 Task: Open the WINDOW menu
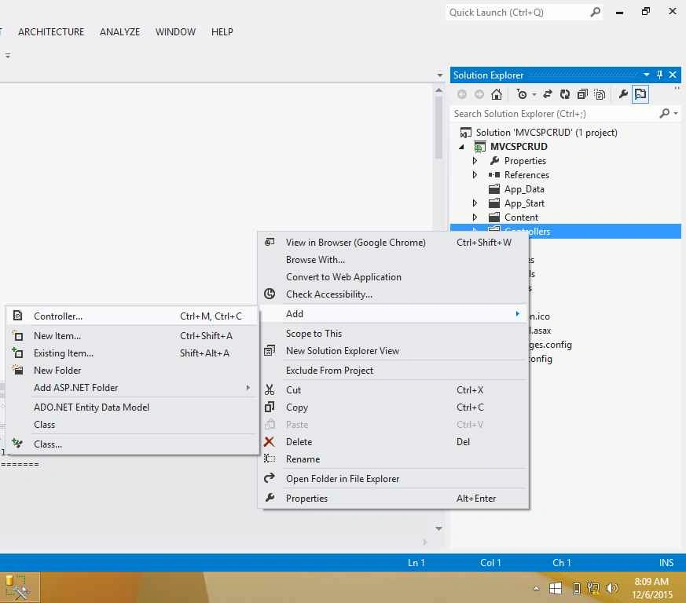(x=175, y=32)
